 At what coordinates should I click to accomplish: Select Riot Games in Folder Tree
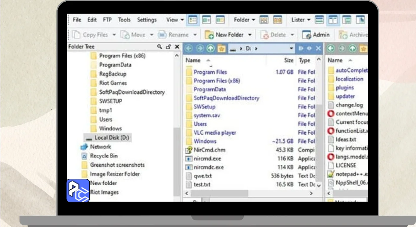(x=109, y=83)
